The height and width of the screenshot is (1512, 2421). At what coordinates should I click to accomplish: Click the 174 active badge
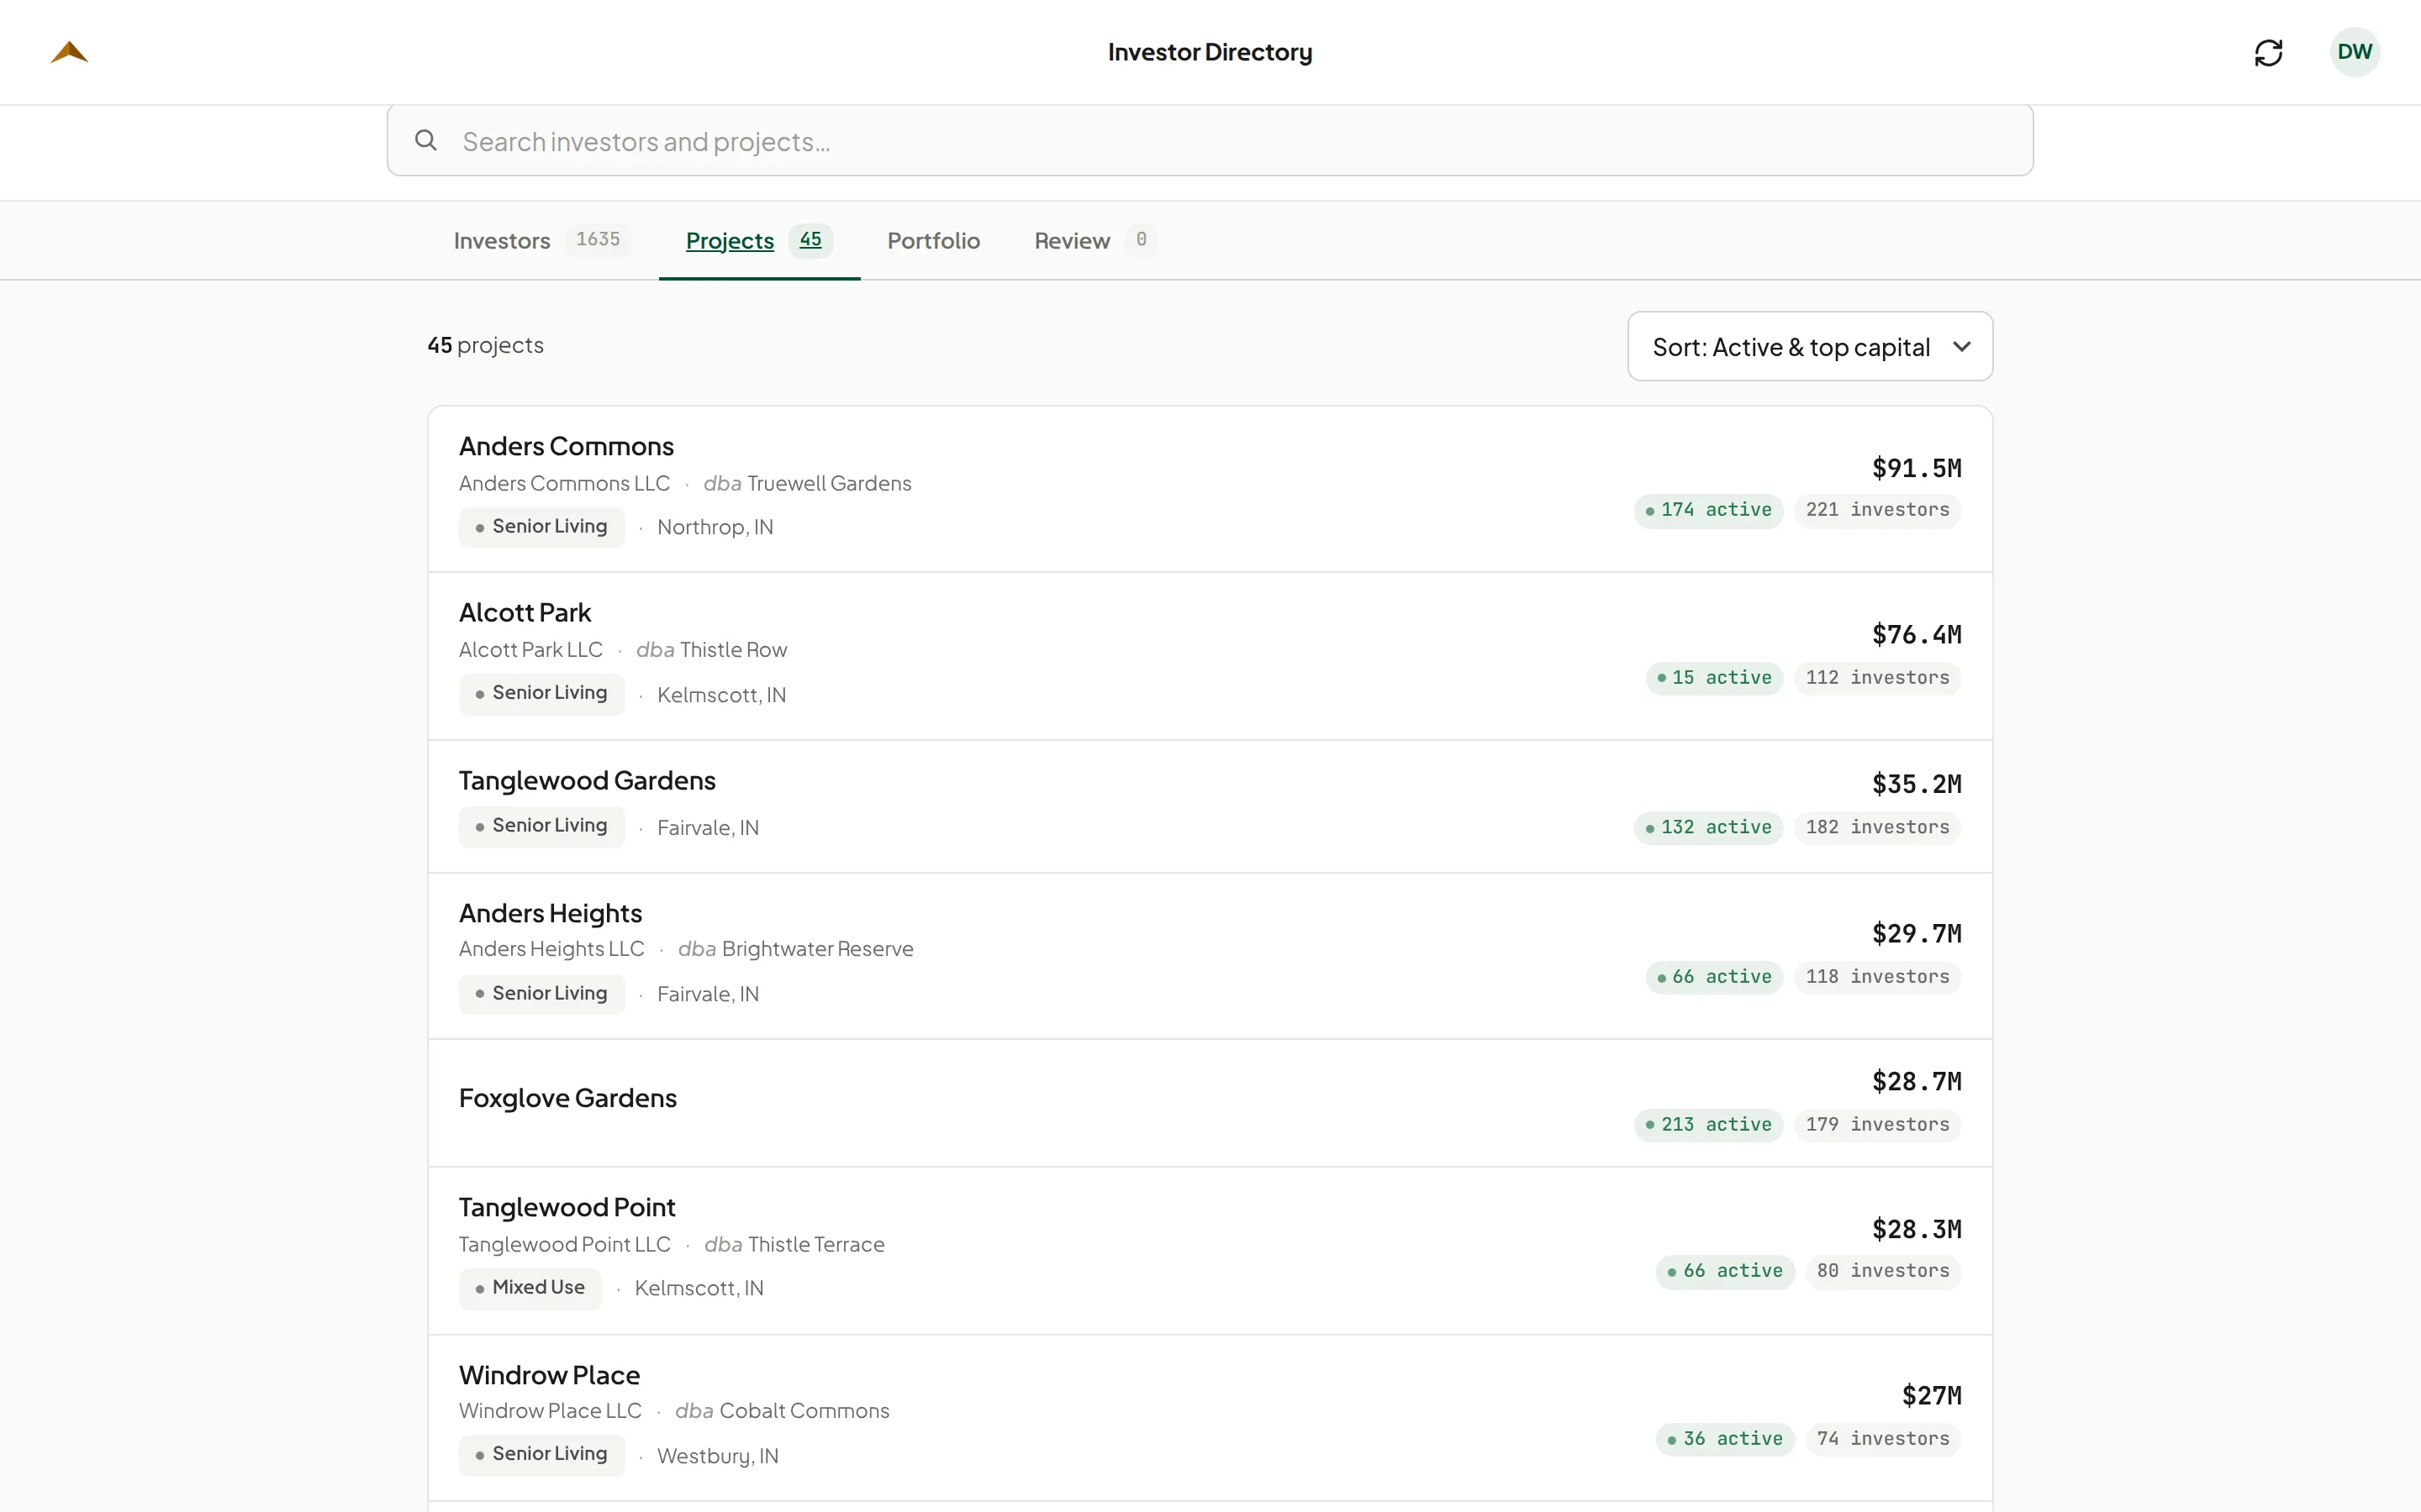(1707, 510)
